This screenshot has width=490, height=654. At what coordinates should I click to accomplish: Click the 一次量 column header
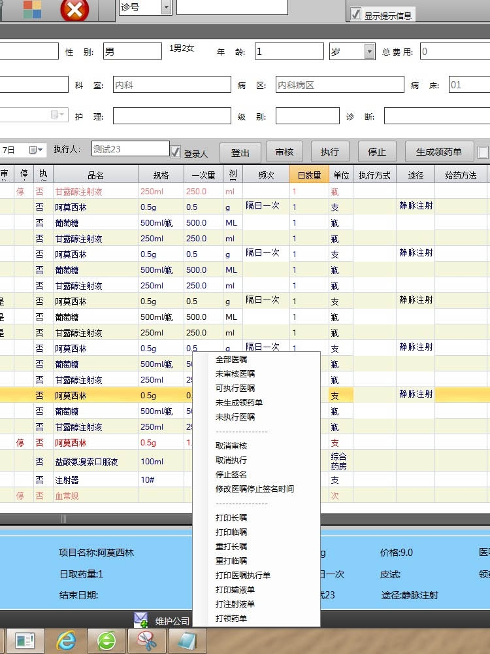204,175
